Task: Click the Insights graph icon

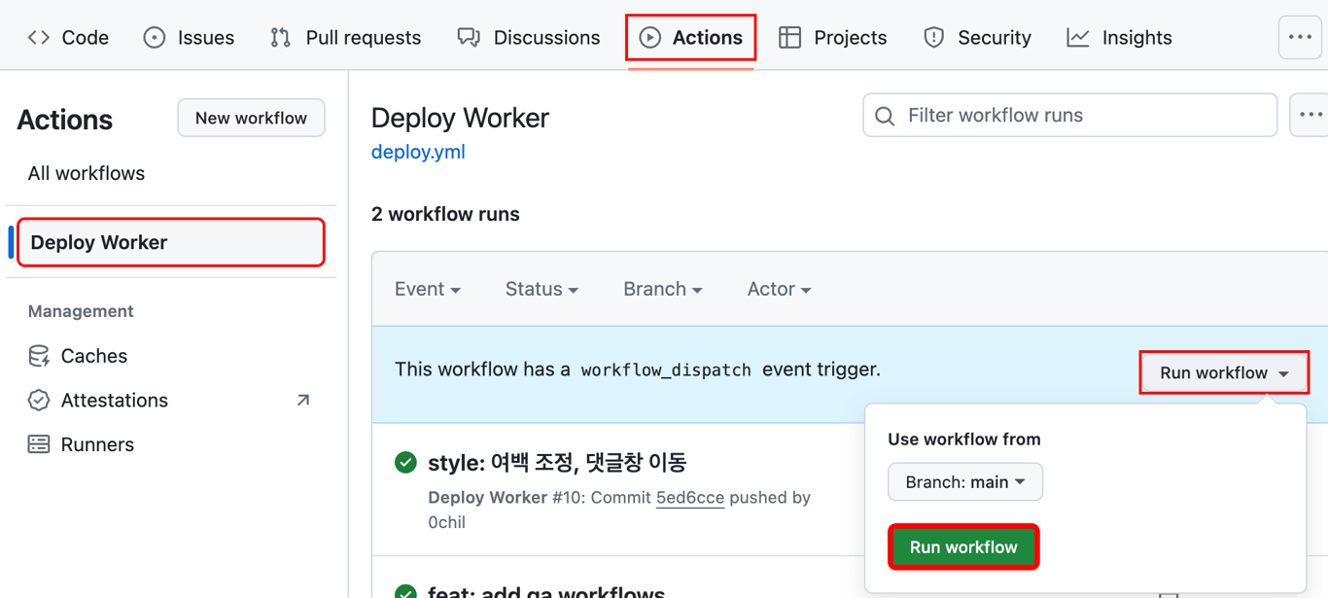Action: [x=1078, y=37]
